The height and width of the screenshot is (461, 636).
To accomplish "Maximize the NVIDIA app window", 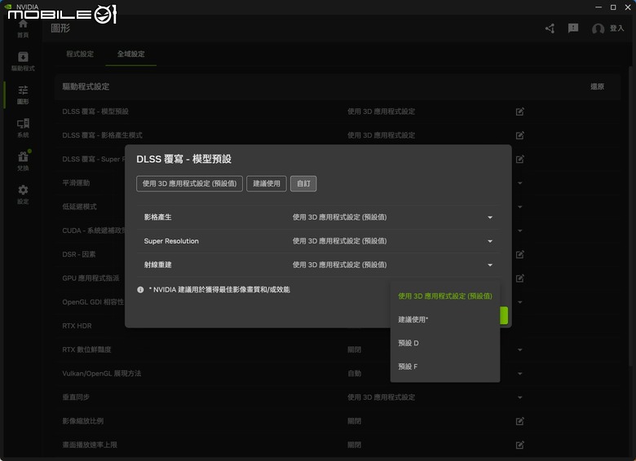I will point(613,7).
